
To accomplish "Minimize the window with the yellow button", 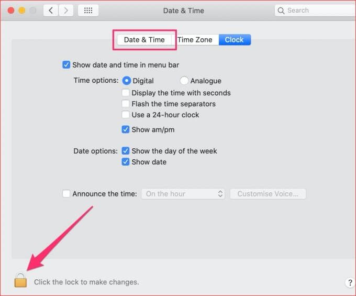I will [22, 10].
